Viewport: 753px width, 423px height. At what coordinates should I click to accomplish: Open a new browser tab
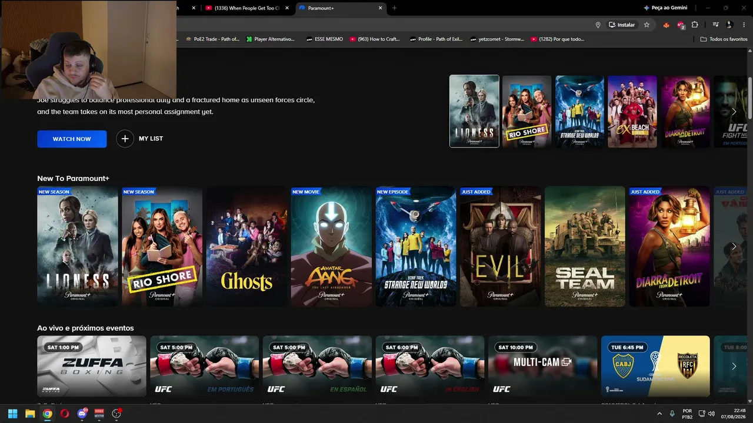[394, 8]
